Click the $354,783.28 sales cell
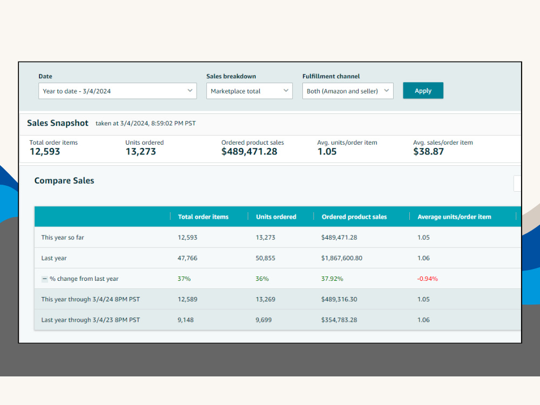This screenshot has height=405, width=540. coord(339,320)
